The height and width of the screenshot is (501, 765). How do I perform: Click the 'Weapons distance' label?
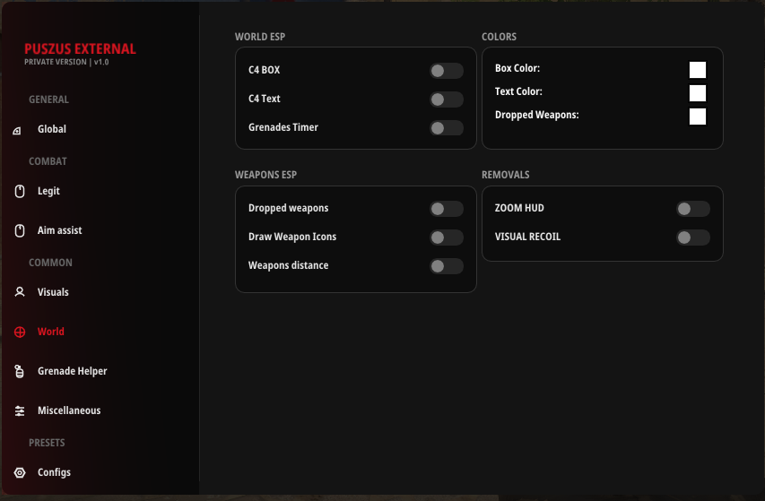[289, 265]
